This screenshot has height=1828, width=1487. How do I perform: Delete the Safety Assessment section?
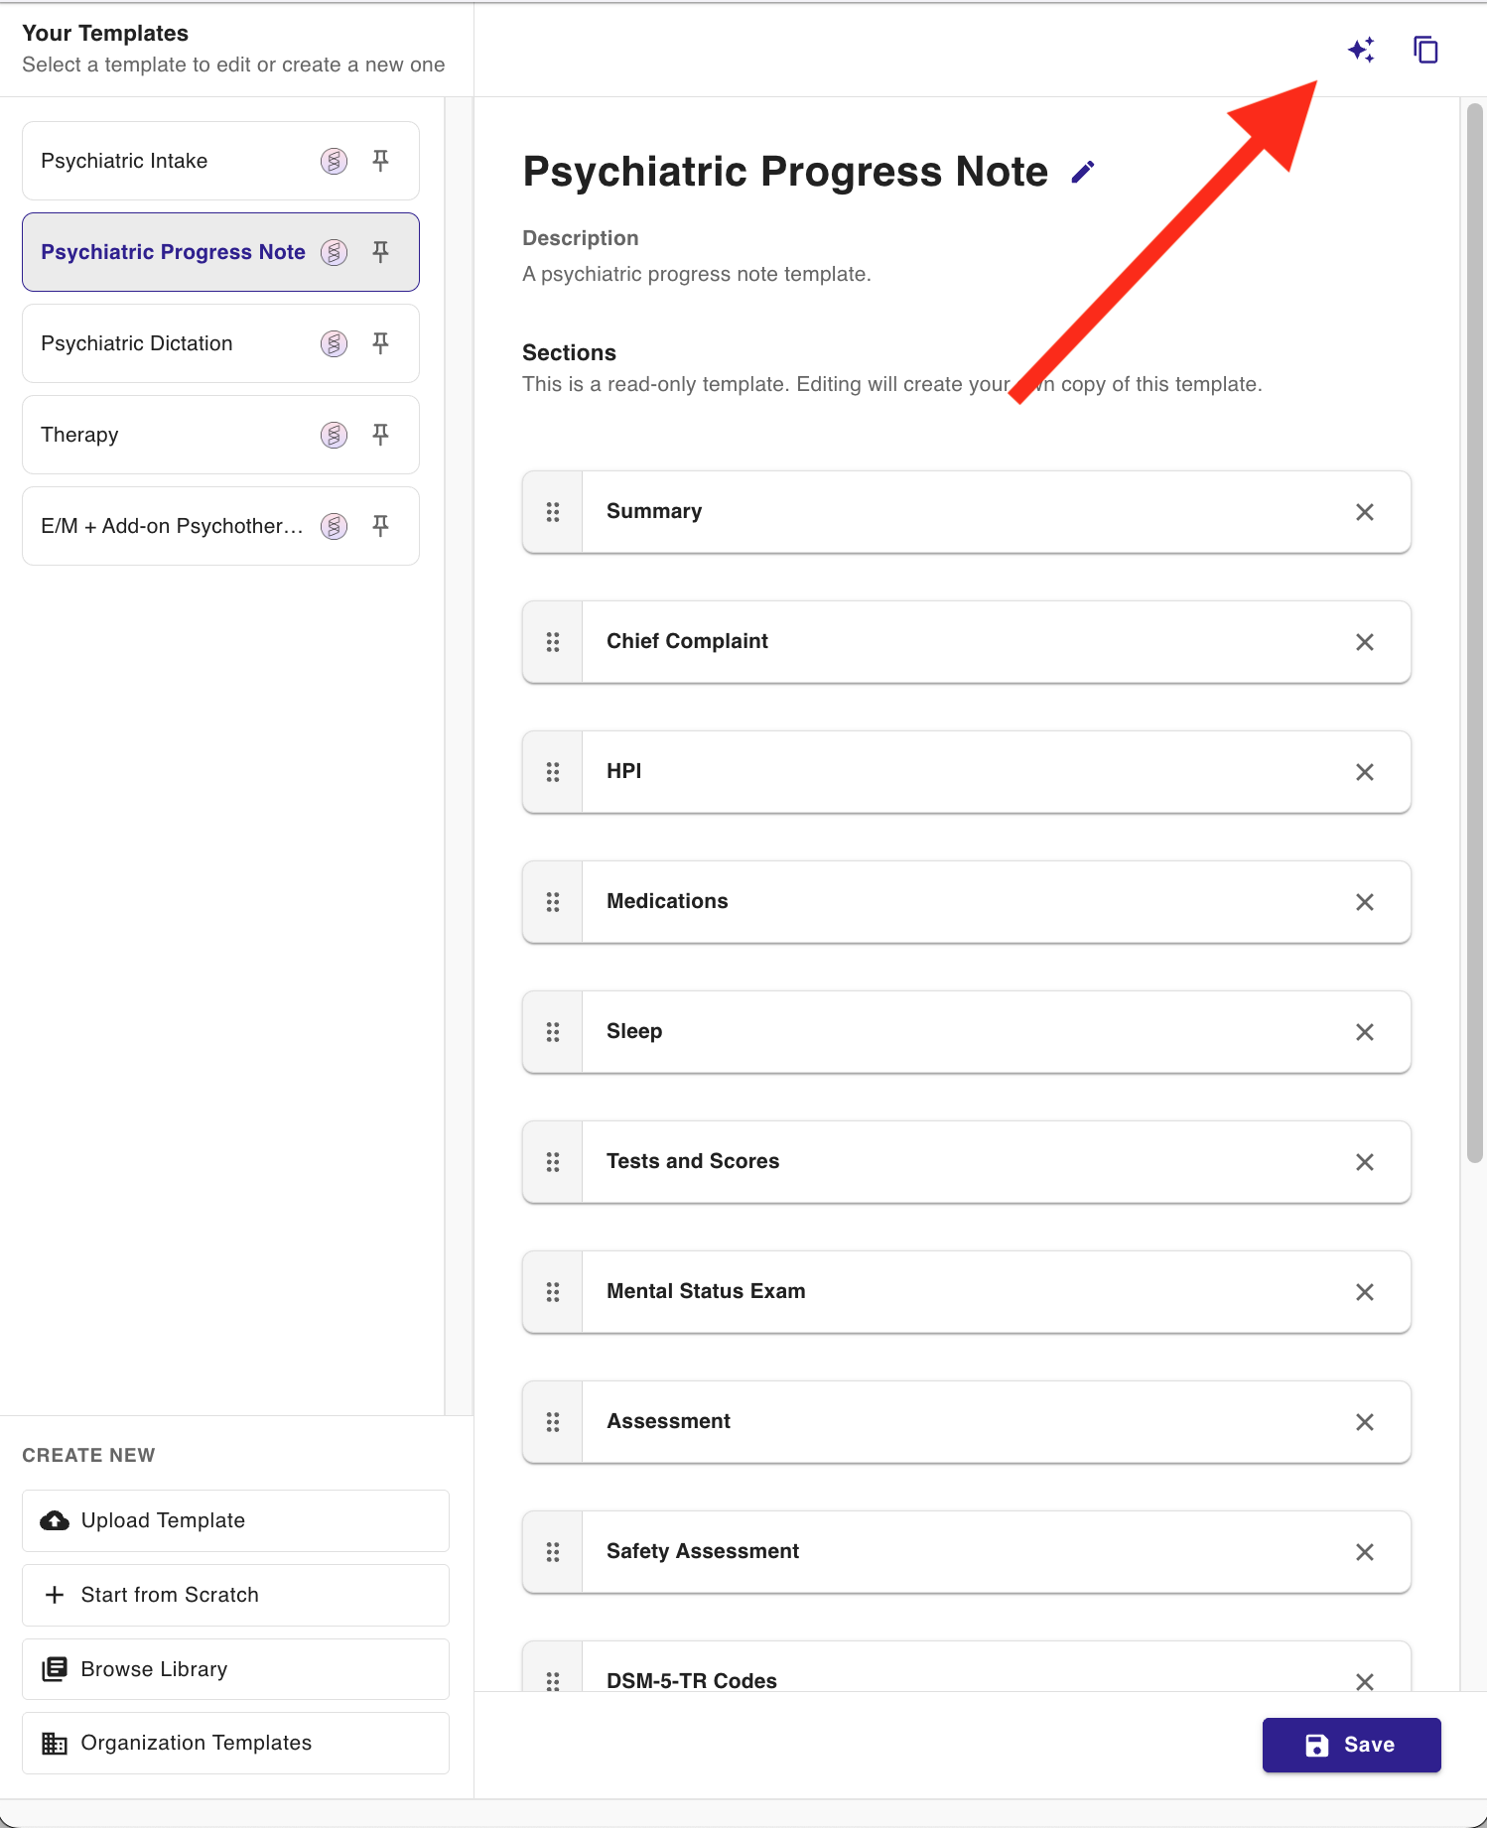point(1364,1552)
